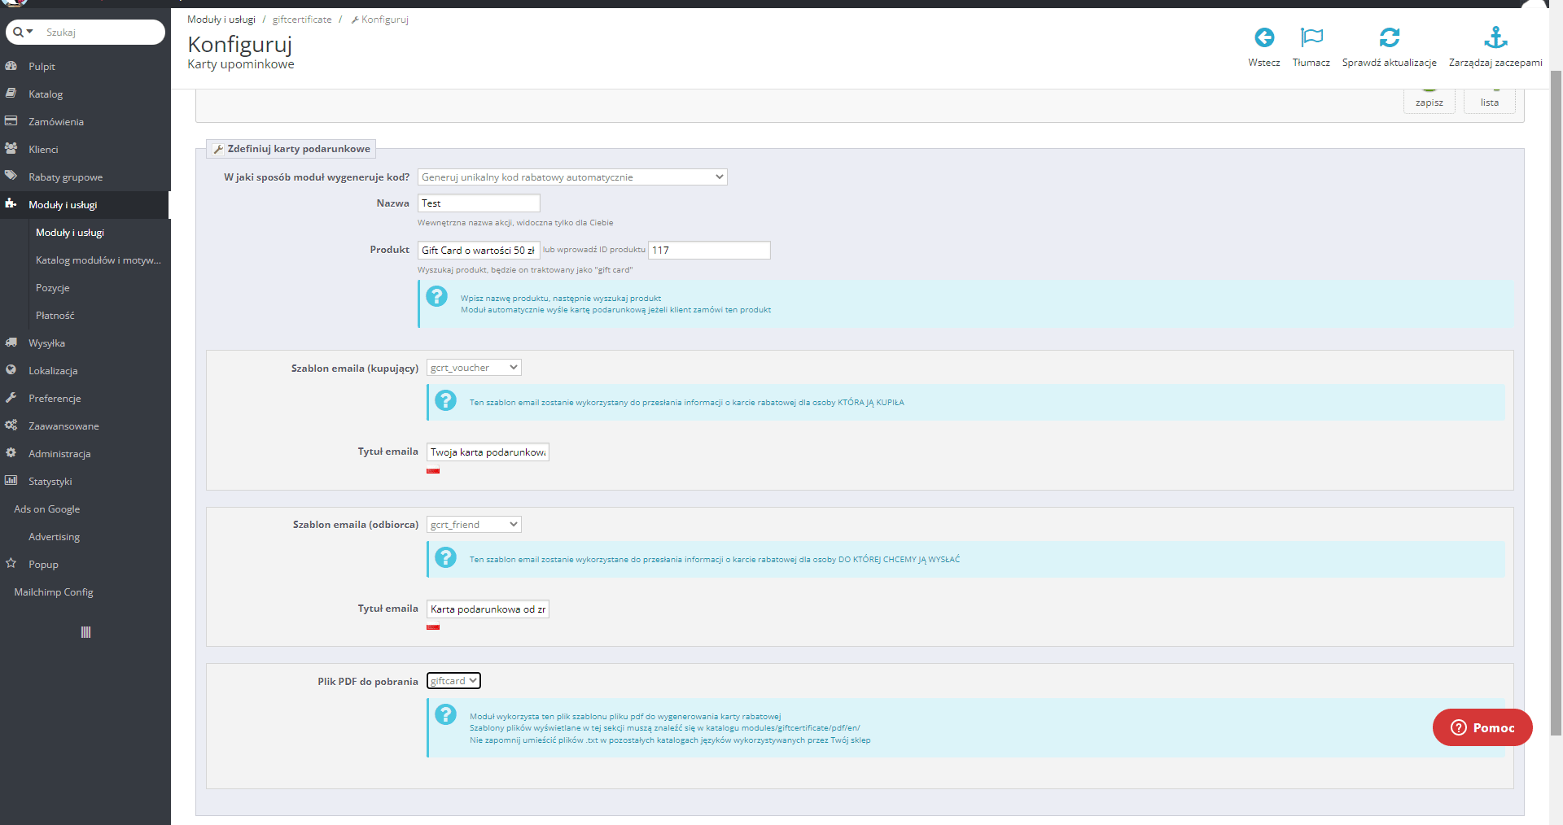Click the Produkt search field

click(479, 251)
